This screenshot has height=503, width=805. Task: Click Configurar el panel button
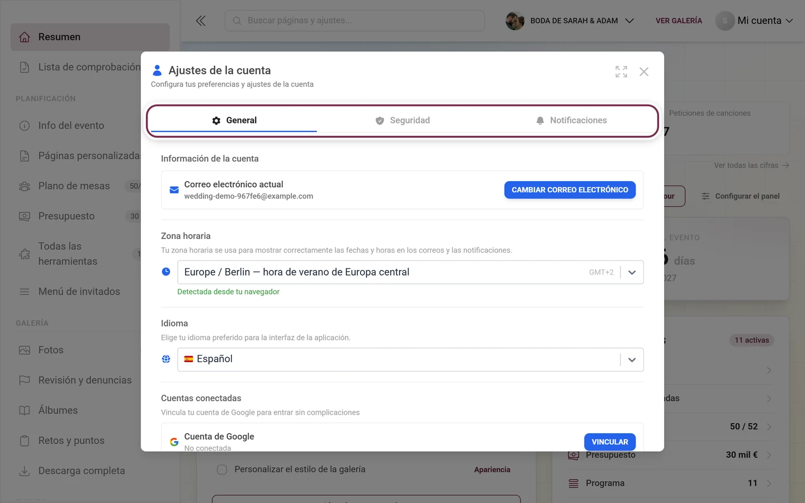(x=740, y=196)
